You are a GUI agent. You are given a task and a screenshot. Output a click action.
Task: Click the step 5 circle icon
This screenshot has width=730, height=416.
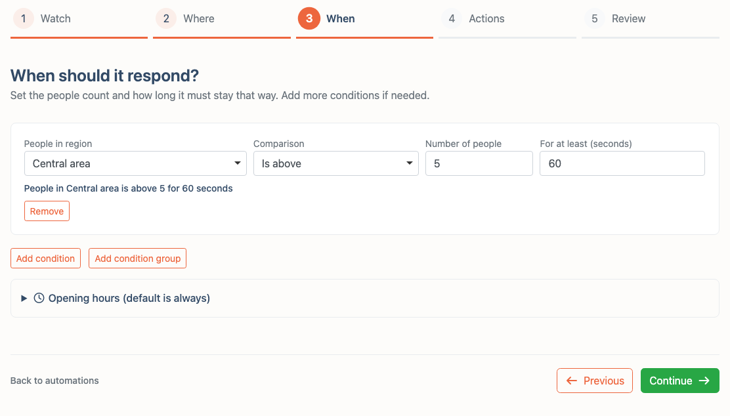595,18
